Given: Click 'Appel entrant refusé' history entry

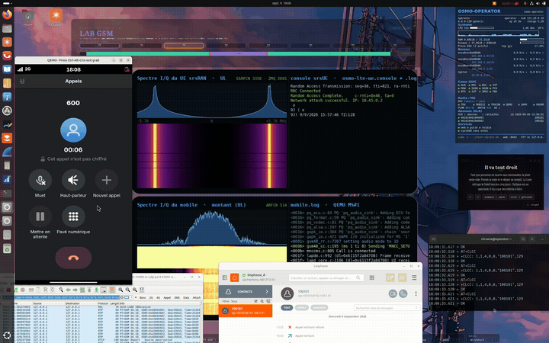Looking at the screenshot, I should click(x=310, y=327).
